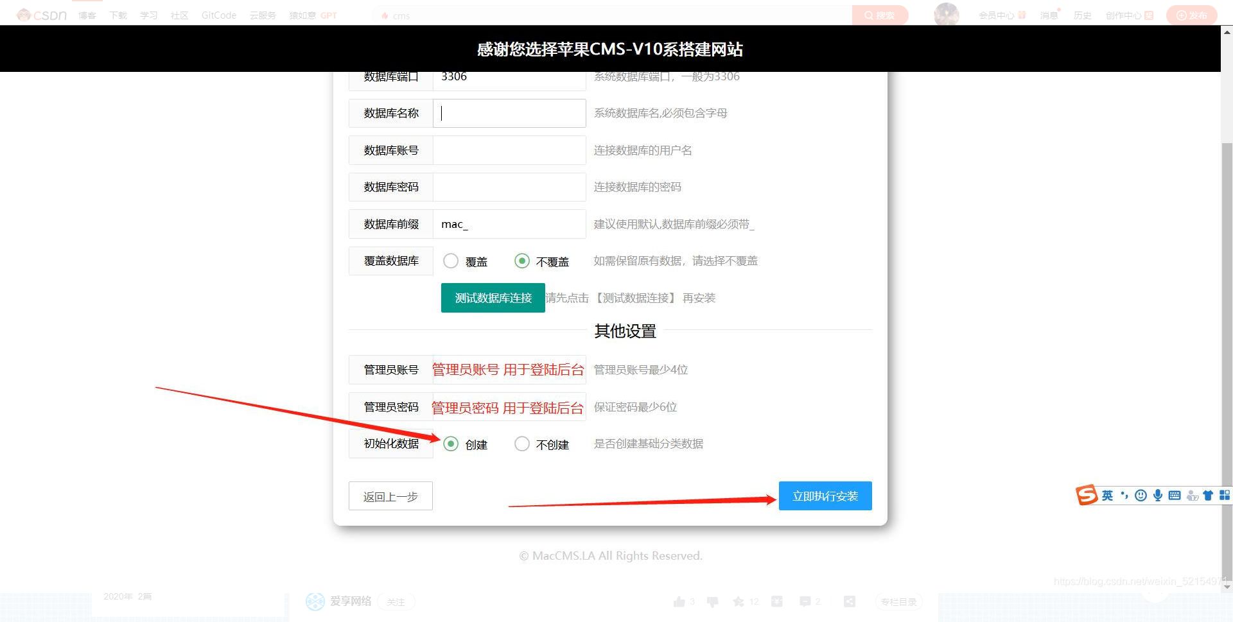Open 历史 link in header
Screen dimensions: 1233x622
click(1083, 15)
